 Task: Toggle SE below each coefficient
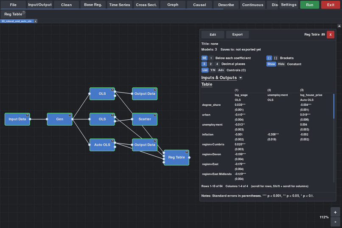(204, 58)
